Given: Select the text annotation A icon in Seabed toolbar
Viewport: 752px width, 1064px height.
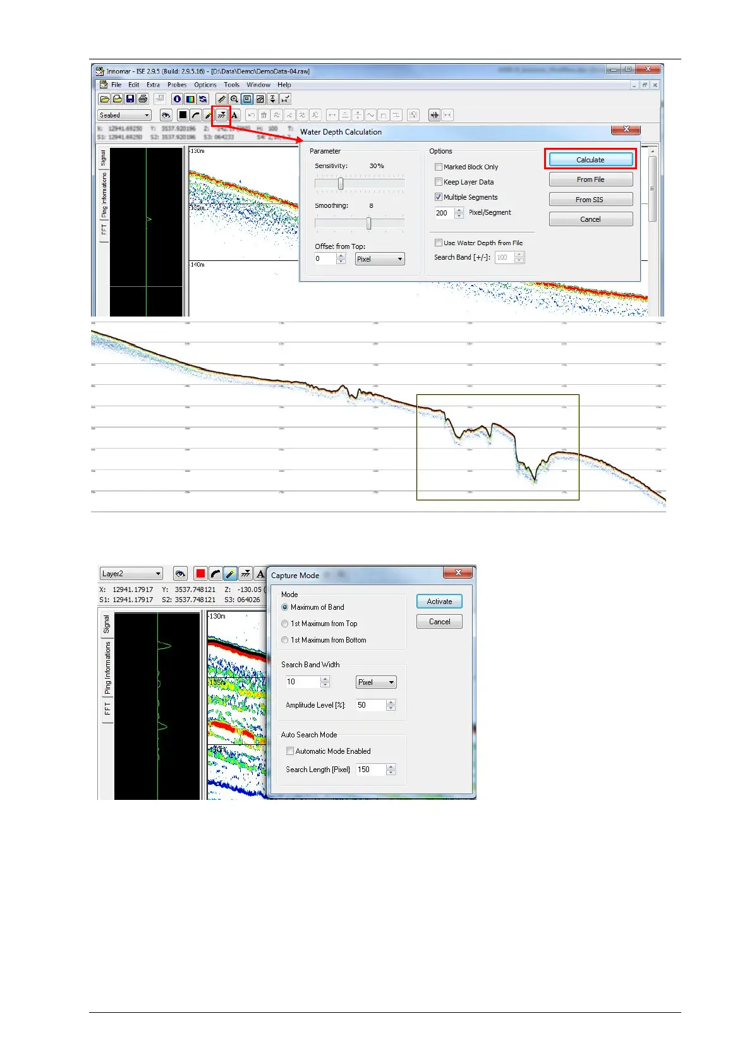Looking at the screenshot, I should 234,115.
